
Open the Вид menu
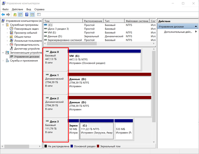tap(29, 9)
